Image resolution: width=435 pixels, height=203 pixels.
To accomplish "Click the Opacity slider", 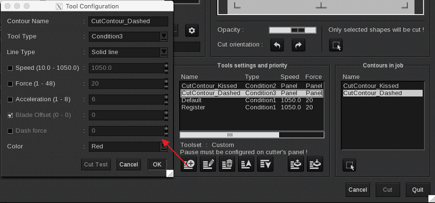I will [293, 30].
